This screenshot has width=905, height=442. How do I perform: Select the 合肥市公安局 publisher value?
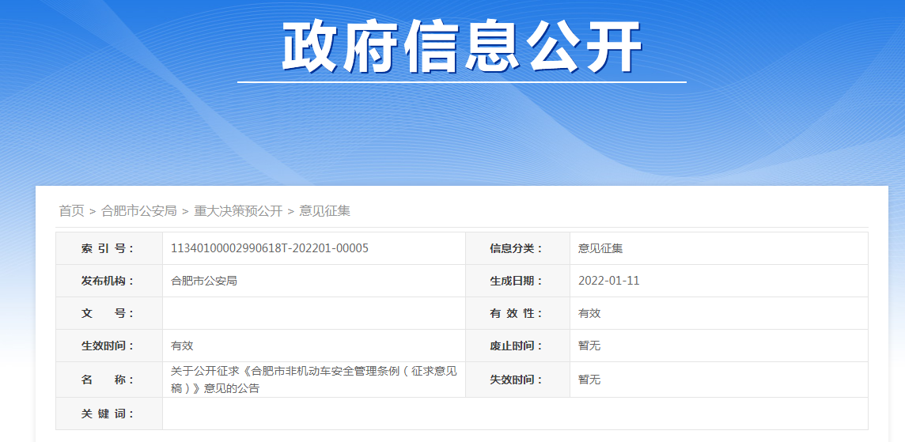tap(204, 281)
